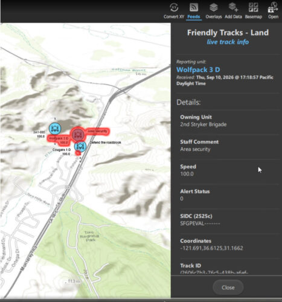The image size is (282, 302).
Task: Click the Friendly Tracks - Land title
Action: (x=228, y=33)
